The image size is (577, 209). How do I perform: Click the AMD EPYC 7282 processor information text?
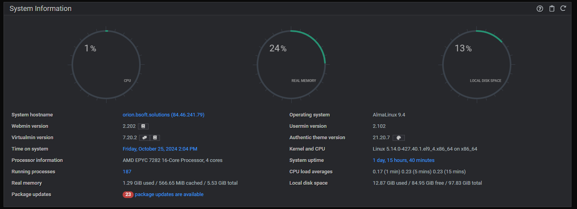coord(173,160)
